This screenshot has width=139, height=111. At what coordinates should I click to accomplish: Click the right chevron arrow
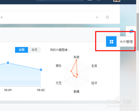[x=2, y=17]
